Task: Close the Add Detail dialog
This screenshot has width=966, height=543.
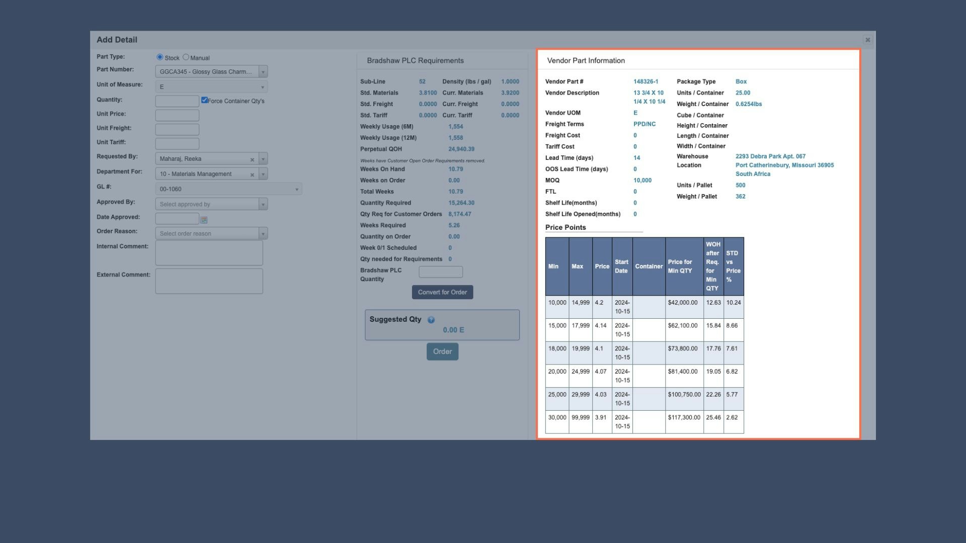Action: coord(868,40)
